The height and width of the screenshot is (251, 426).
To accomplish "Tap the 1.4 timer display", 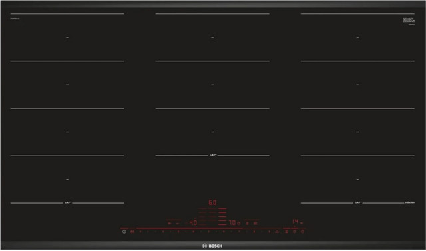I will (x=296, y=222).
